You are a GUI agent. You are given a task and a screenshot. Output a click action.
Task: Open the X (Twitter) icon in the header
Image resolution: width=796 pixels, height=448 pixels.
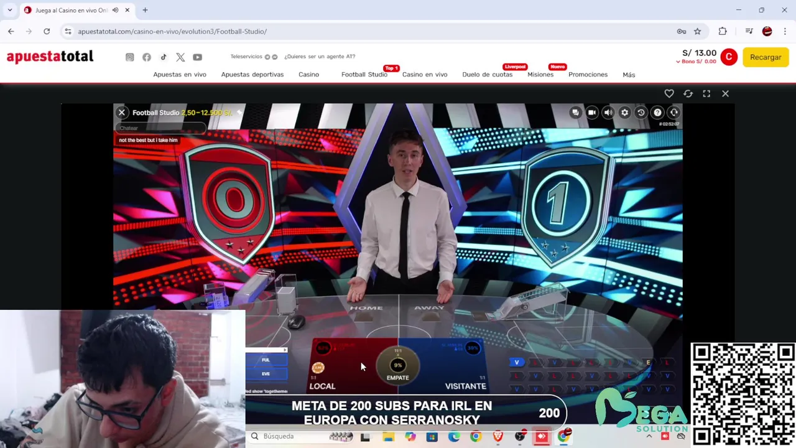click(x=180, y=57)
